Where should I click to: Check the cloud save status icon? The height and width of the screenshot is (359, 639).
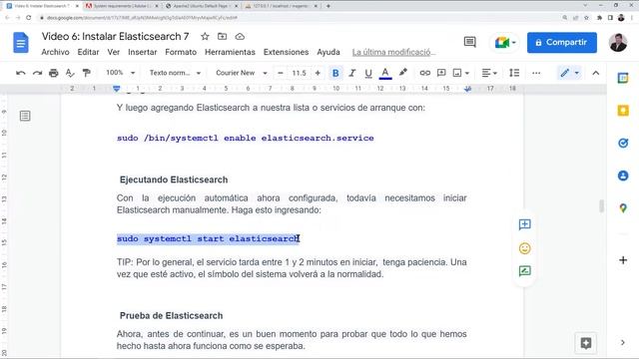click(240, 37)
